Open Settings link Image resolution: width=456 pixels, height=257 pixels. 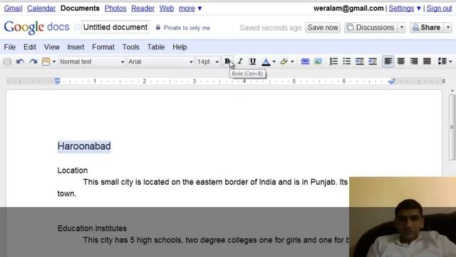coord(401,8)
